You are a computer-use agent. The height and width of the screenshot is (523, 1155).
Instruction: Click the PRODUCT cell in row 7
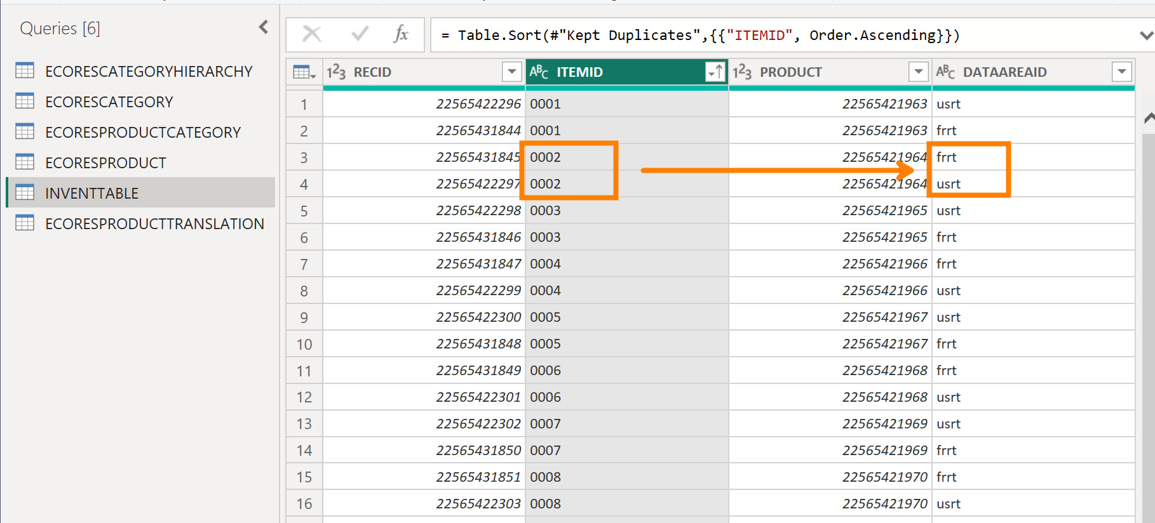coord(830,264)
